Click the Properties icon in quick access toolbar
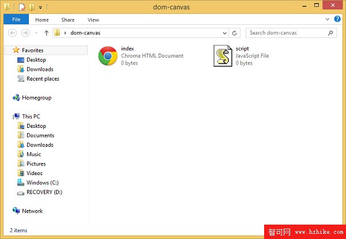 (21, 7)
